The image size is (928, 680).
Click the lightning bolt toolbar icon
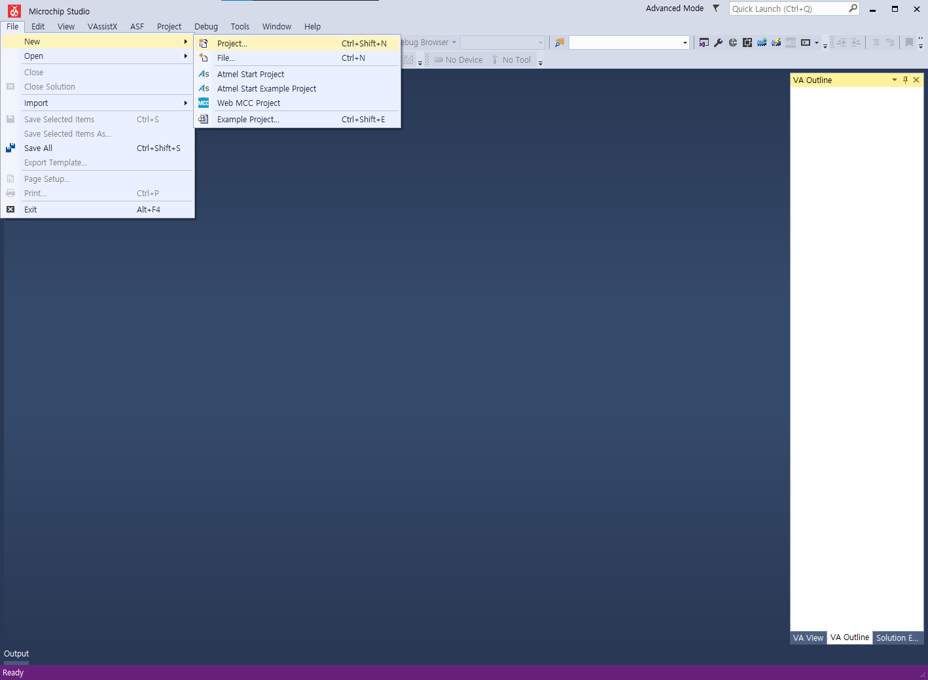pos(776,42)
